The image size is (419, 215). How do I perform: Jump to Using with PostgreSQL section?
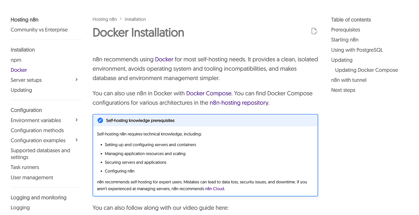[357, 50]
